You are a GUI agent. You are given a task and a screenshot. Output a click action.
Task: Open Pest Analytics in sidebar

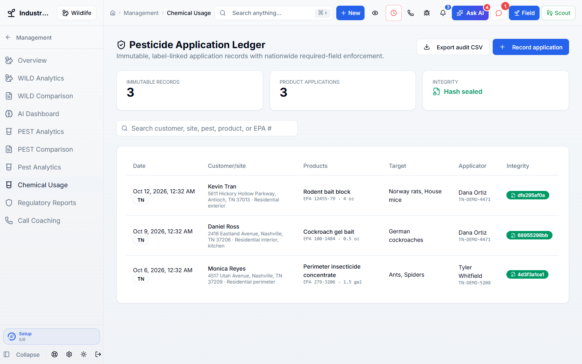pos(52,167)
